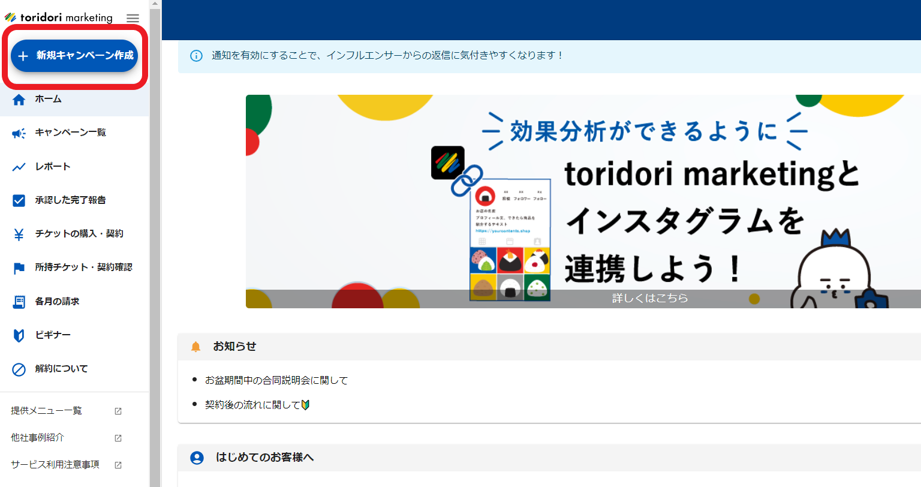Click the plus icon in 新規キャンペーン作成
The height and width of the screenshot is (487, 921).
tap(23, 56)
